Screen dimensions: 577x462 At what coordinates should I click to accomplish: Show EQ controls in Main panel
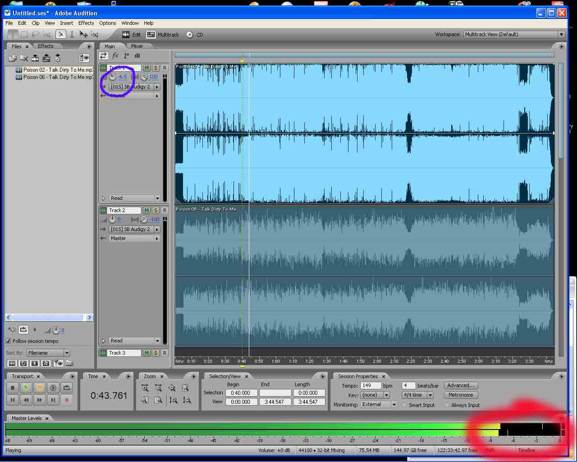[137, 55]
